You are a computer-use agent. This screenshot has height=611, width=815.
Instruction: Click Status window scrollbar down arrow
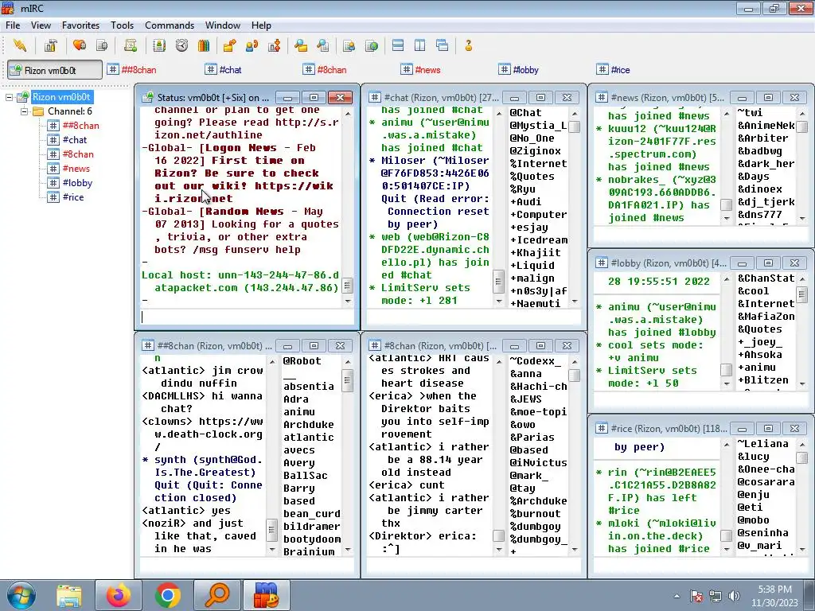click(348, 301)
